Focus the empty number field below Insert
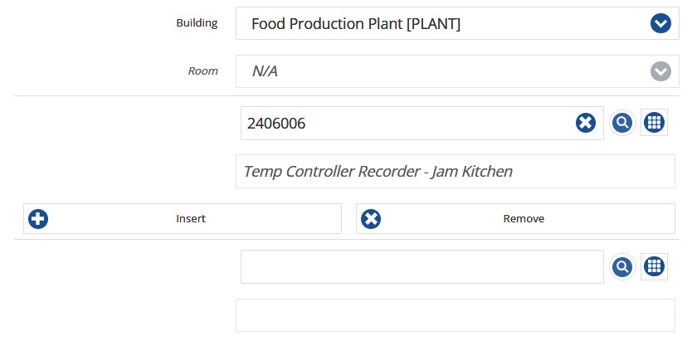 (x=422, y=266)
